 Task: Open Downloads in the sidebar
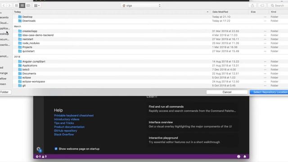click(5, 45)
